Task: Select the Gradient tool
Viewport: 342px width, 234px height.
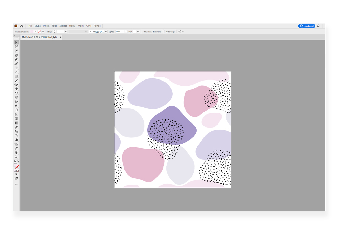Action: click(x=16, y=123)
